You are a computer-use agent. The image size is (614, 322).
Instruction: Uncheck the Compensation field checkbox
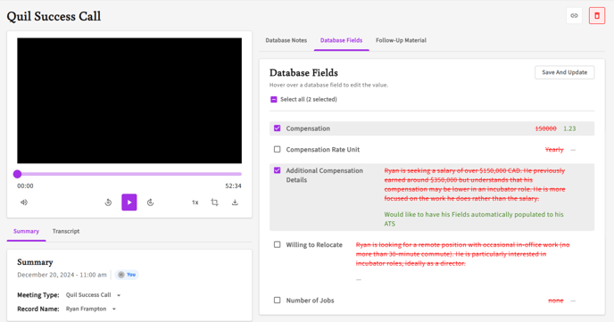pos(278,128)
